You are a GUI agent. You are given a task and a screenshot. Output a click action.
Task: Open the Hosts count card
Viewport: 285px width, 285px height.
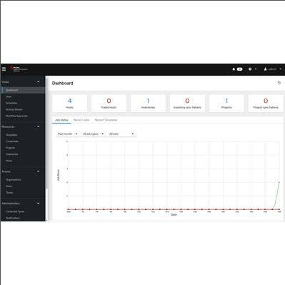click(x=70, y=104)
